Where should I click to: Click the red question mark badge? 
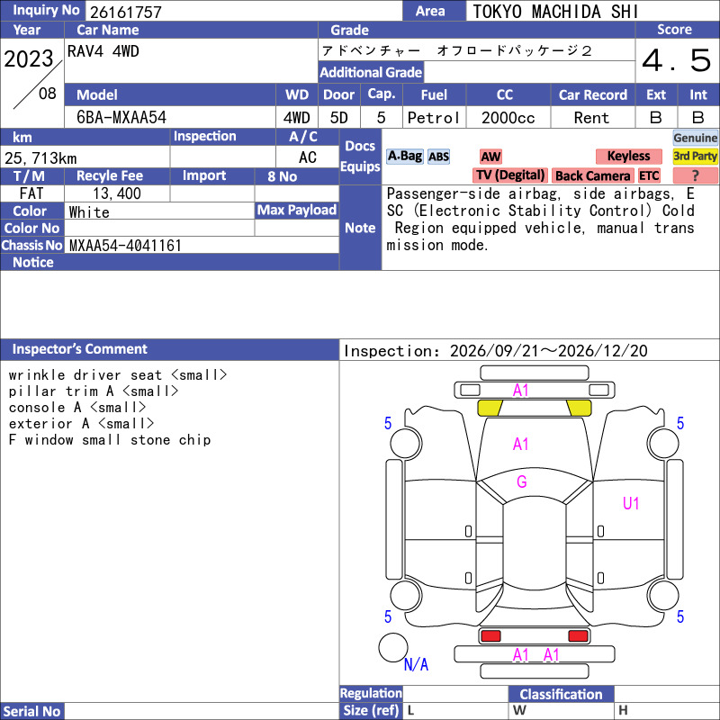point(695,175)
